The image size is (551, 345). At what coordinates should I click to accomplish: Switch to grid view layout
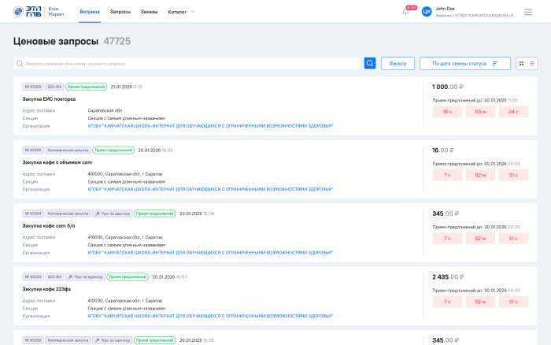coord(521,63)
